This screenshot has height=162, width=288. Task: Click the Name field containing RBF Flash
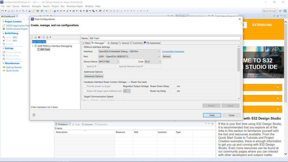[x=165, y=38]
